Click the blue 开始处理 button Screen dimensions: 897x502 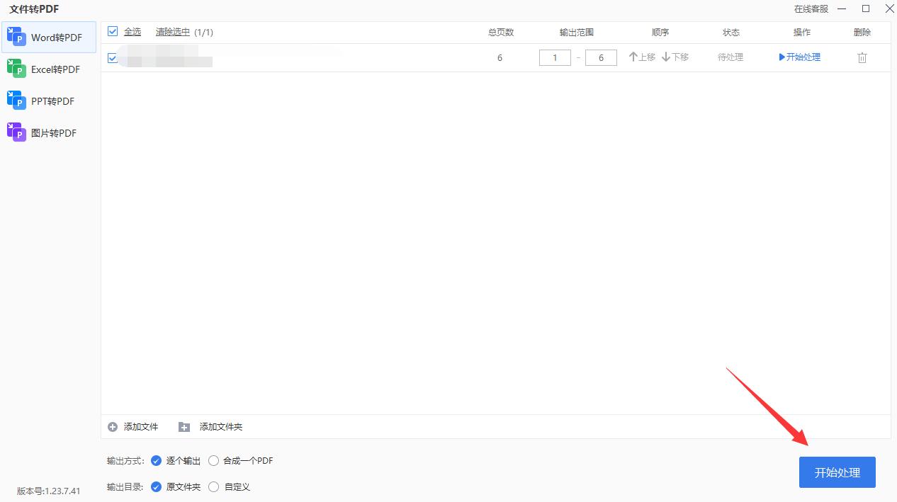837,472
